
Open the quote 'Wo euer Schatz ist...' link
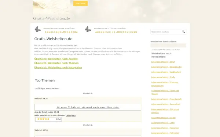88,107
